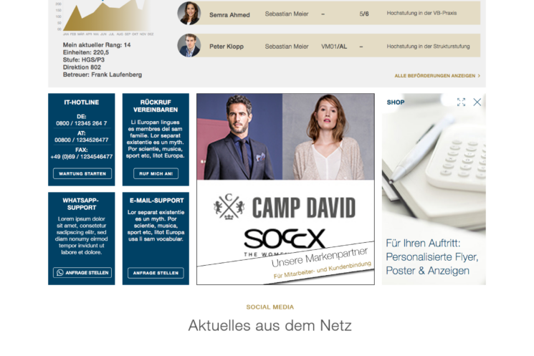Expand the Shop tile to fullscreen
Screen dimensions: 534x356
pyautogui.click(x=461, y=102)
